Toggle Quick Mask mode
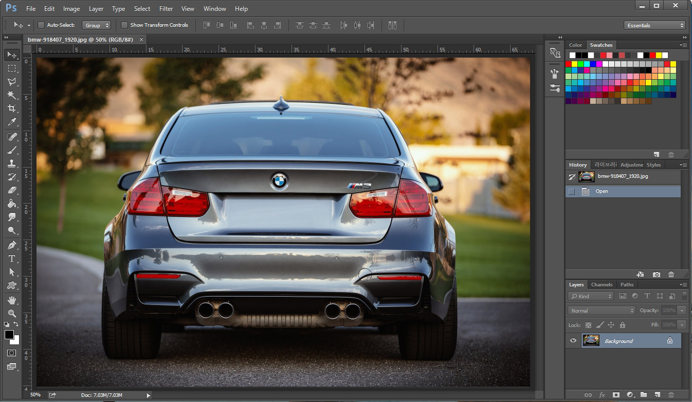 tap(11, 353)
